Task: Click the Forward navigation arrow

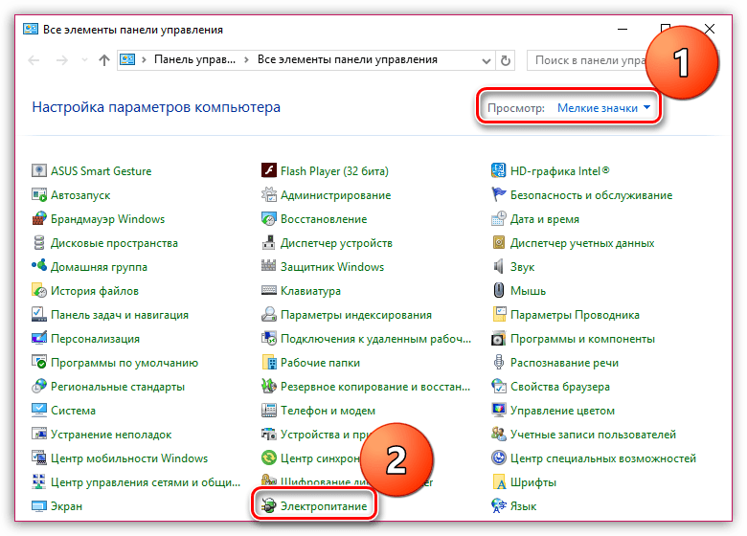Action: pyautogui.click(x=62, y=60)
